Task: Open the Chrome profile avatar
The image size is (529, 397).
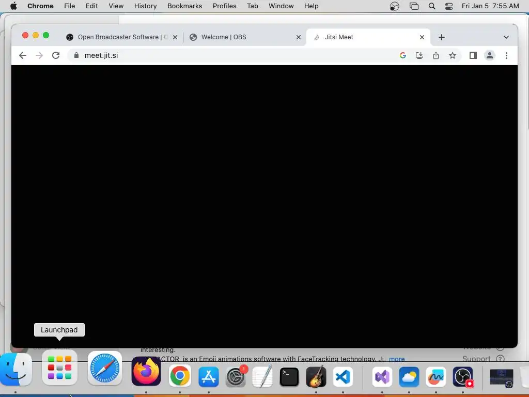Action: tap(490, 55)
